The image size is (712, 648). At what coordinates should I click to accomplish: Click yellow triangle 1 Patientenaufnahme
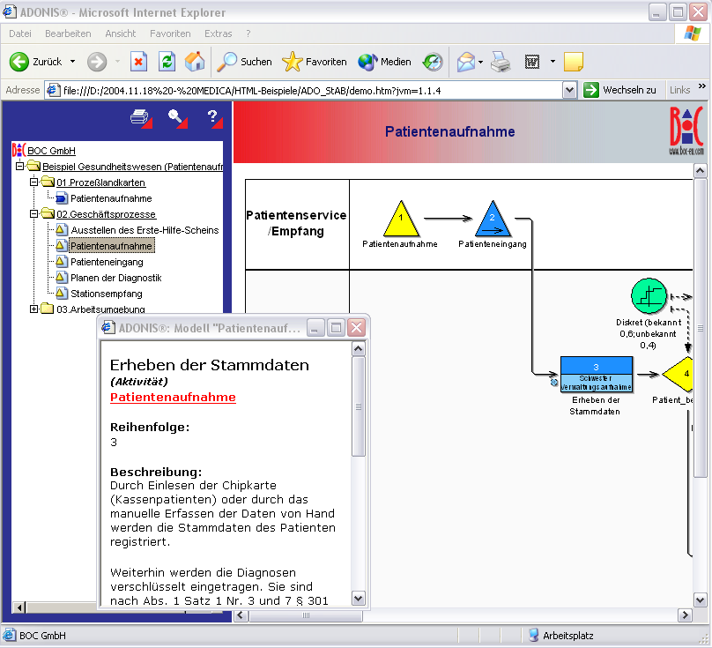click(x=401, y=219)
